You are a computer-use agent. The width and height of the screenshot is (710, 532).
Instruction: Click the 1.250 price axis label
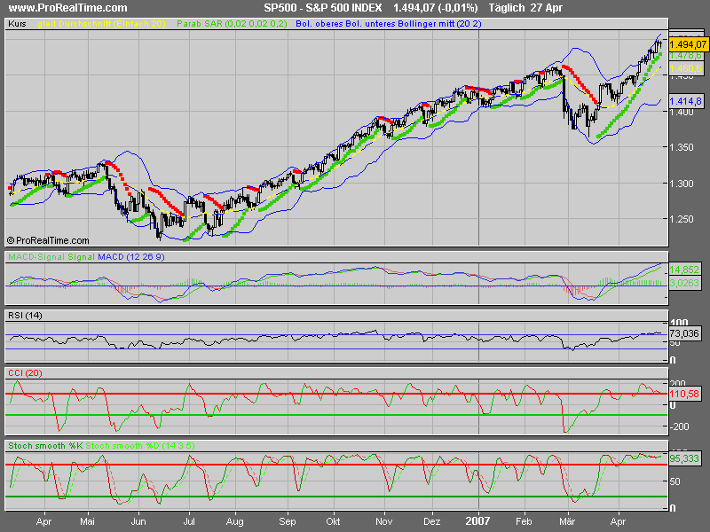pos(682,219)
